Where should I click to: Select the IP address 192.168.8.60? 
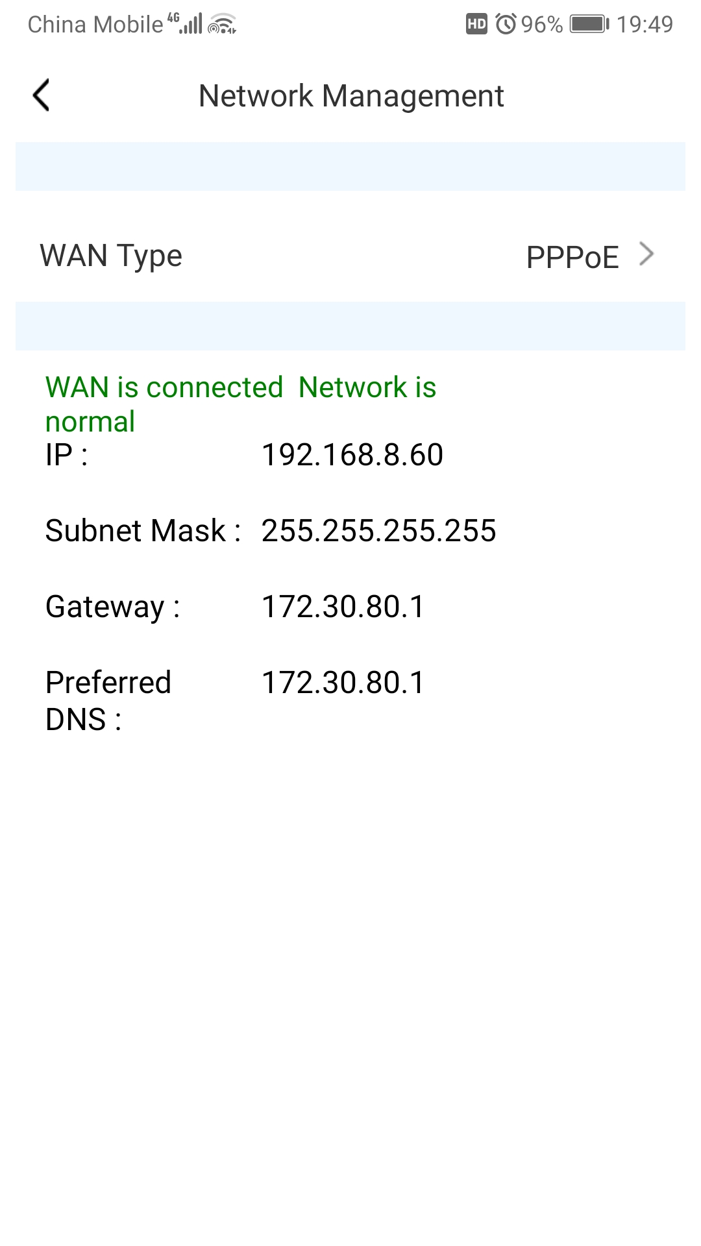(x=352, y=455)
